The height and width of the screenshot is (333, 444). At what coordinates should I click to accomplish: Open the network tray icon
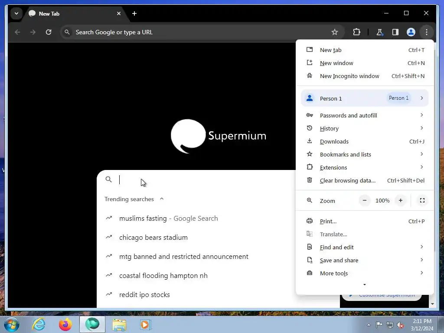coord(390,325)
